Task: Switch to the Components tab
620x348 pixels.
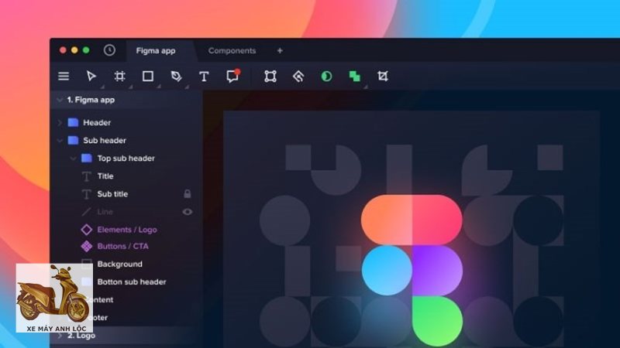Action: tap(232, 50)
